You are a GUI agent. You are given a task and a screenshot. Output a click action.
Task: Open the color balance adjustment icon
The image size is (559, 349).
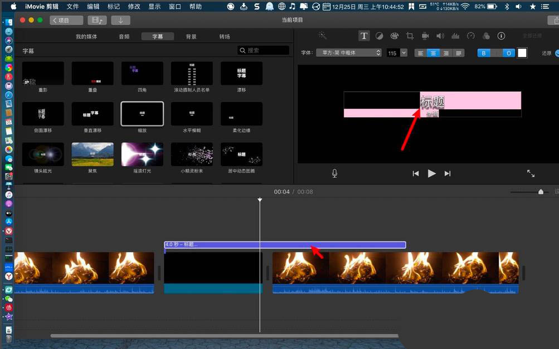[x=380, y=36]
